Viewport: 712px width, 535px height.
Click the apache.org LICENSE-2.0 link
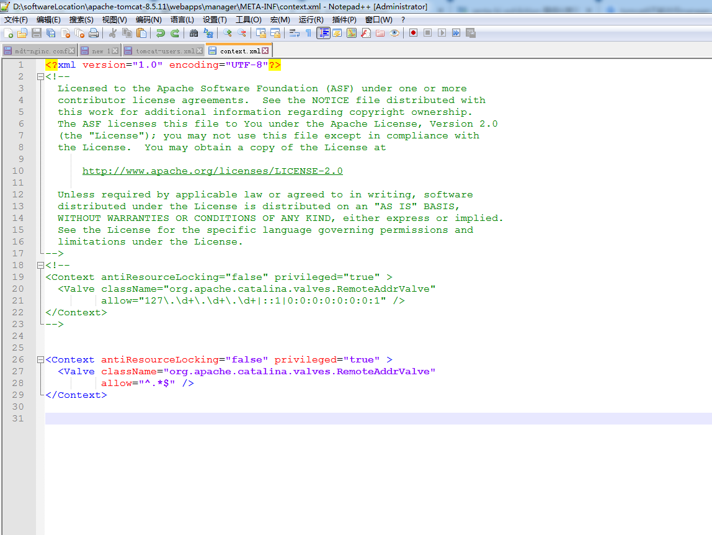tap(213, 171)
